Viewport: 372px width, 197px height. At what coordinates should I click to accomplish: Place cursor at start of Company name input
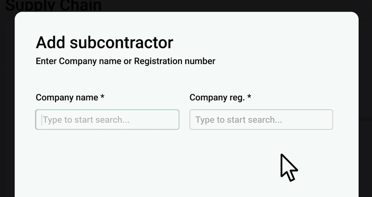click(x=42, y=119)
